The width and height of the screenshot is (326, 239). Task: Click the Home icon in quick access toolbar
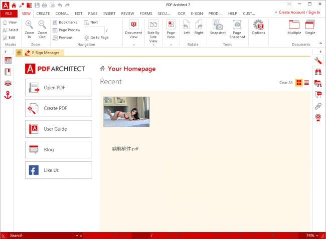(x=14, y=5)
